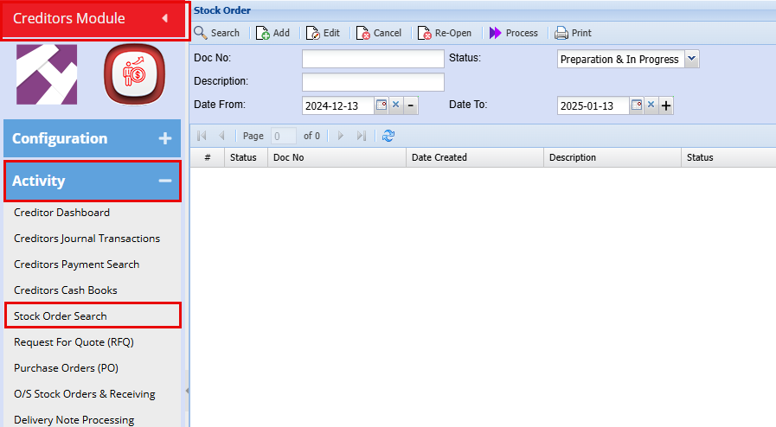Expand the Configuration section plus
The height and width of the screenshot is (427, 776).
(x=164, y=138)
